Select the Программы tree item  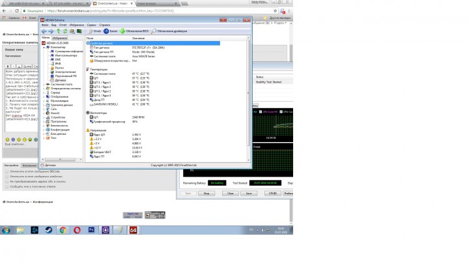pyautogui.click(x=56, y=121)
